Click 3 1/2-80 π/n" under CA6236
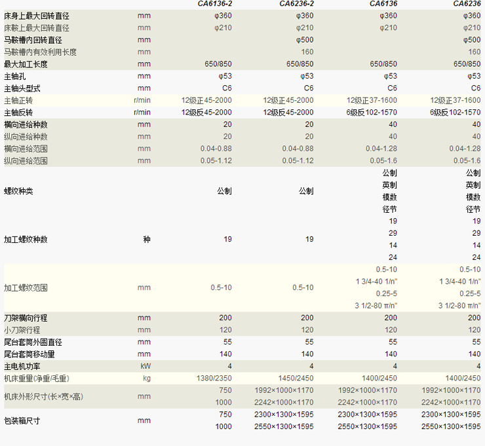 point(459,306)
